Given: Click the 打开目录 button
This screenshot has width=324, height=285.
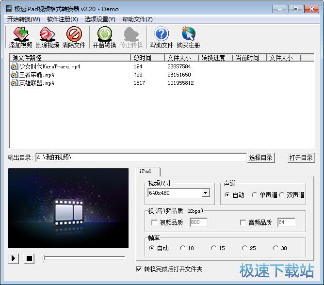Looking at the screenshot, I should point(301,158).
